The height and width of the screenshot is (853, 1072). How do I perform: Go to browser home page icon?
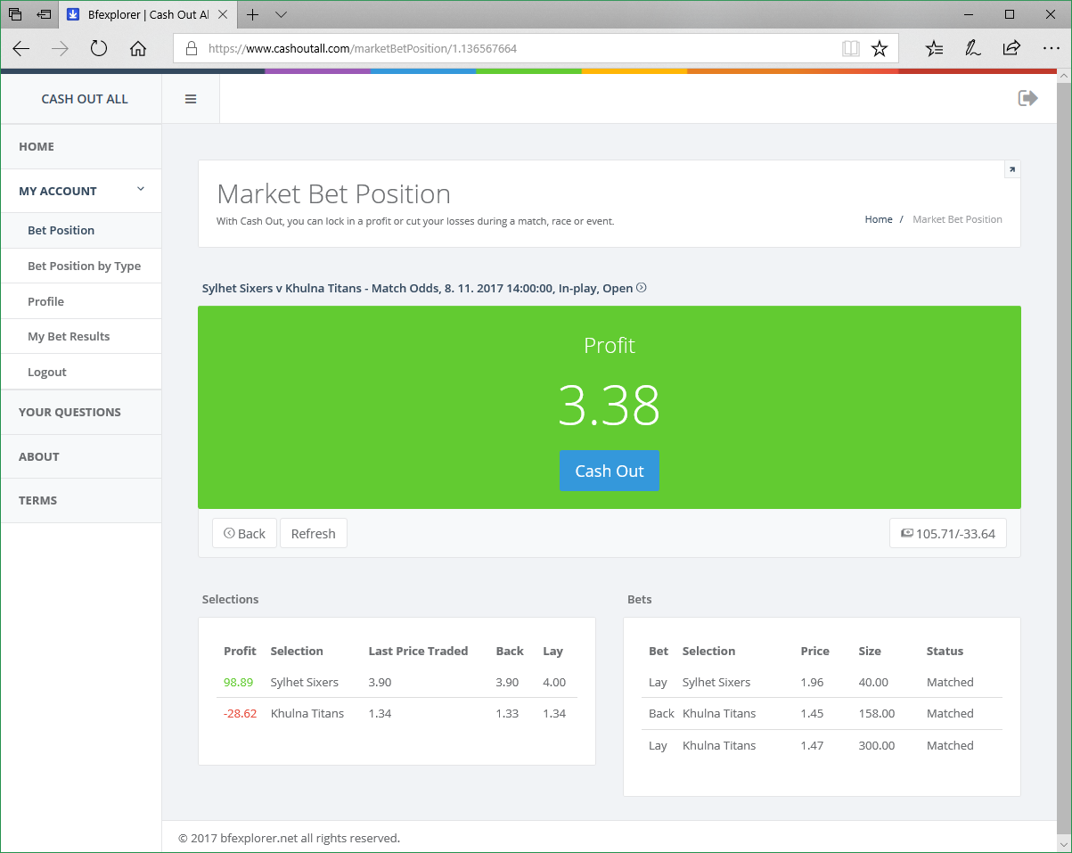click(138, 49)
